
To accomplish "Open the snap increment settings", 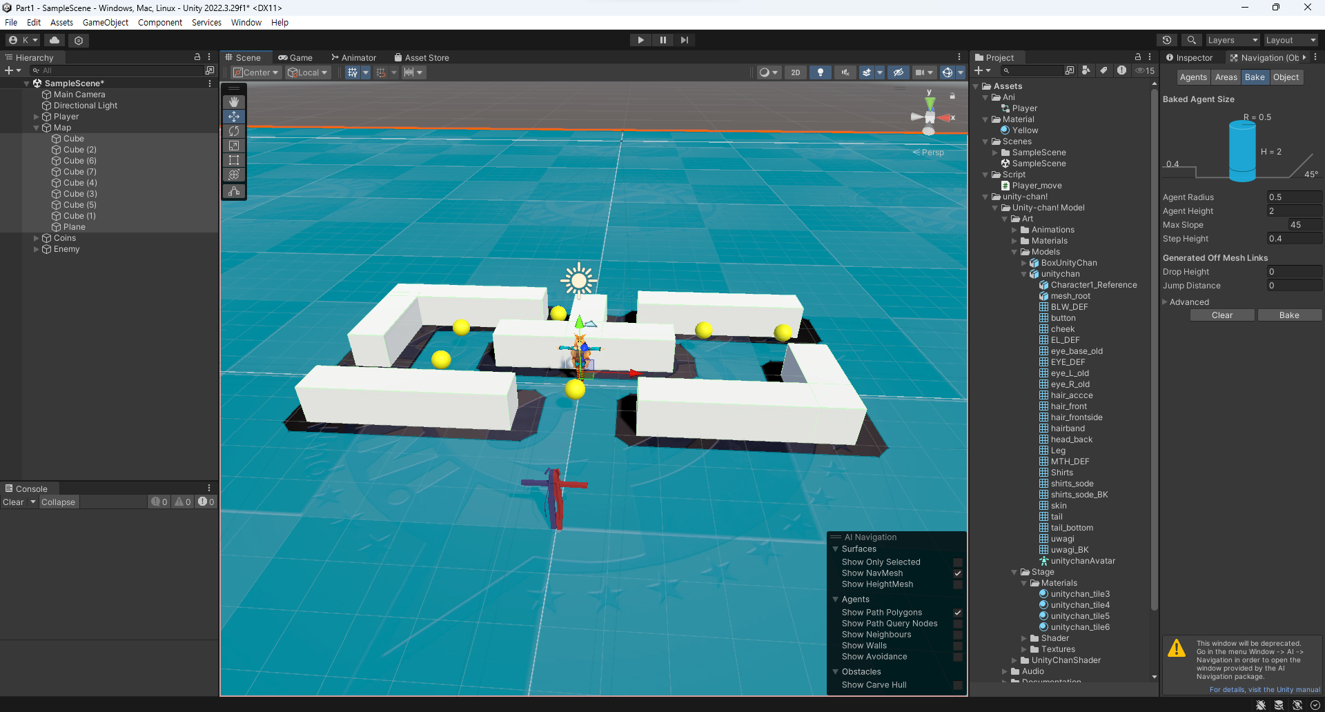I will point(413,72).
